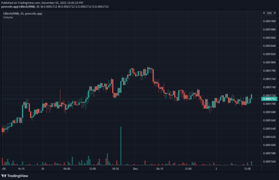The image size is (279, 180).
Task: Click the red candle with long upper wick
Action: tap(60, 98)
